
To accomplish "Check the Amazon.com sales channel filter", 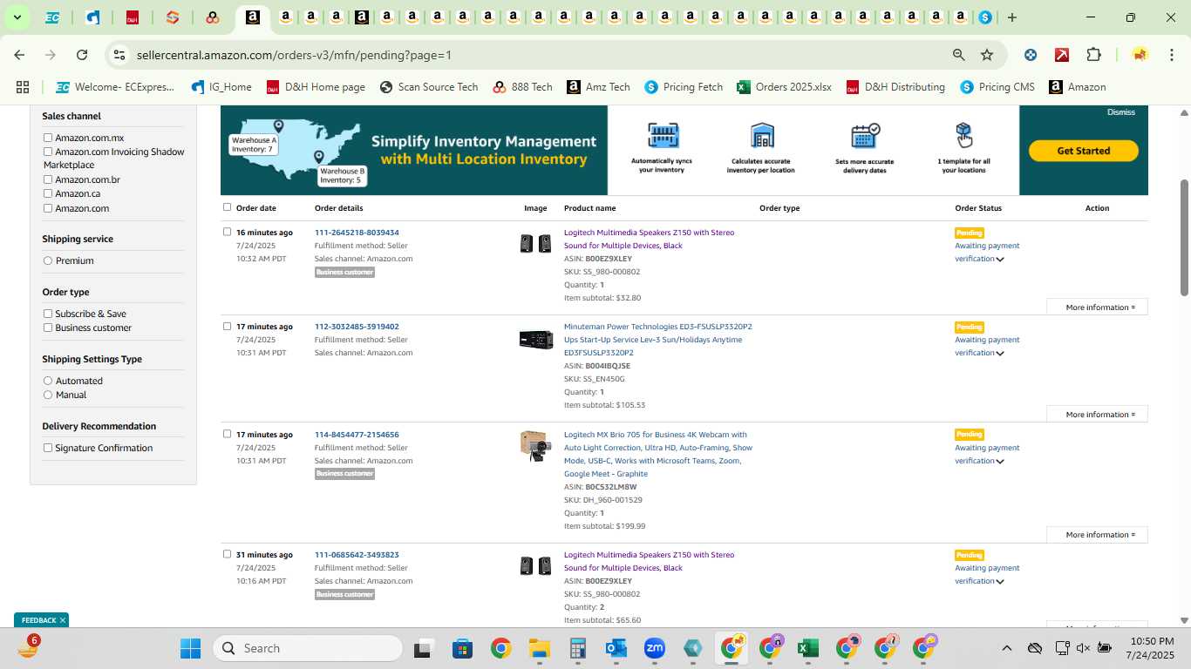I will [48, 208].
